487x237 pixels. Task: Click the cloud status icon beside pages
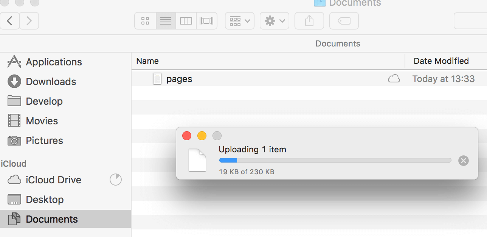[x=394, y=79]
